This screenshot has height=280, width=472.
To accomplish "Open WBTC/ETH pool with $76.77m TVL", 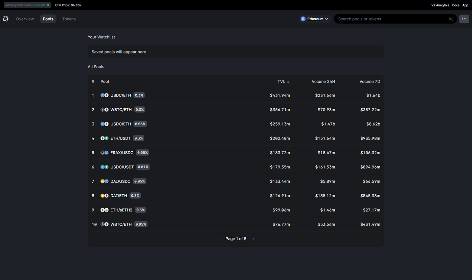I will point(236,224).
